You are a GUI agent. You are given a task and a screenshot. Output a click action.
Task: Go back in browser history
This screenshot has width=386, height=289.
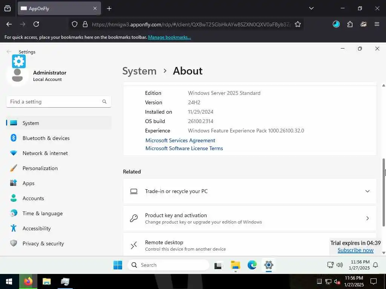9,24
